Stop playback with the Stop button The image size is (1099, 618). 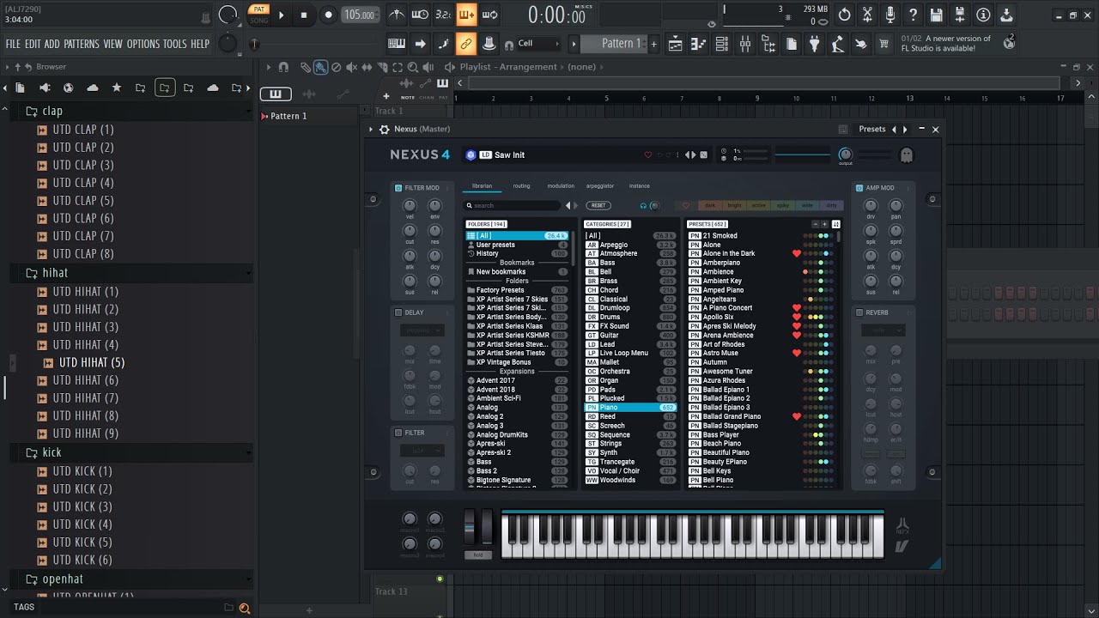coord(303,15)
